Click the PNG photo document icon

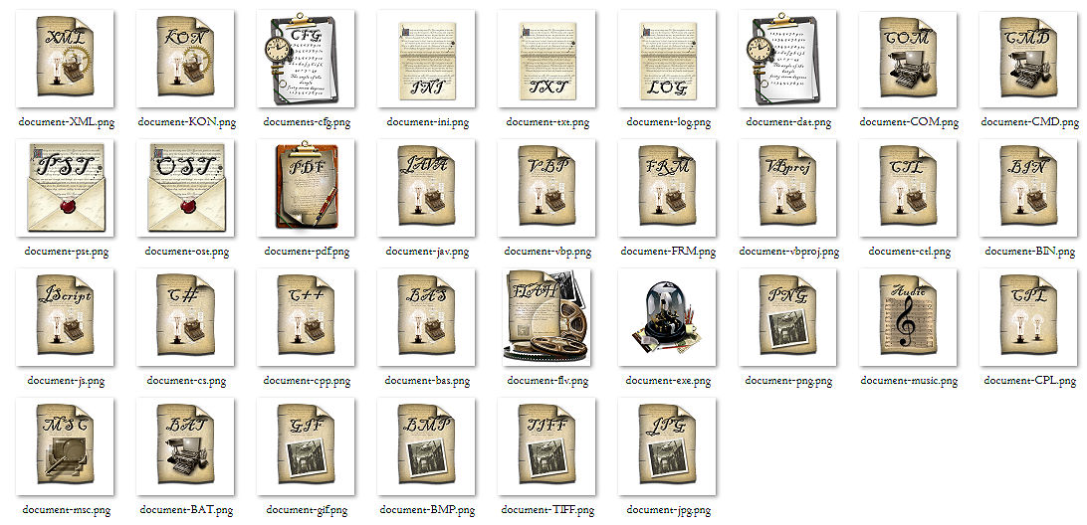[788, 317]
